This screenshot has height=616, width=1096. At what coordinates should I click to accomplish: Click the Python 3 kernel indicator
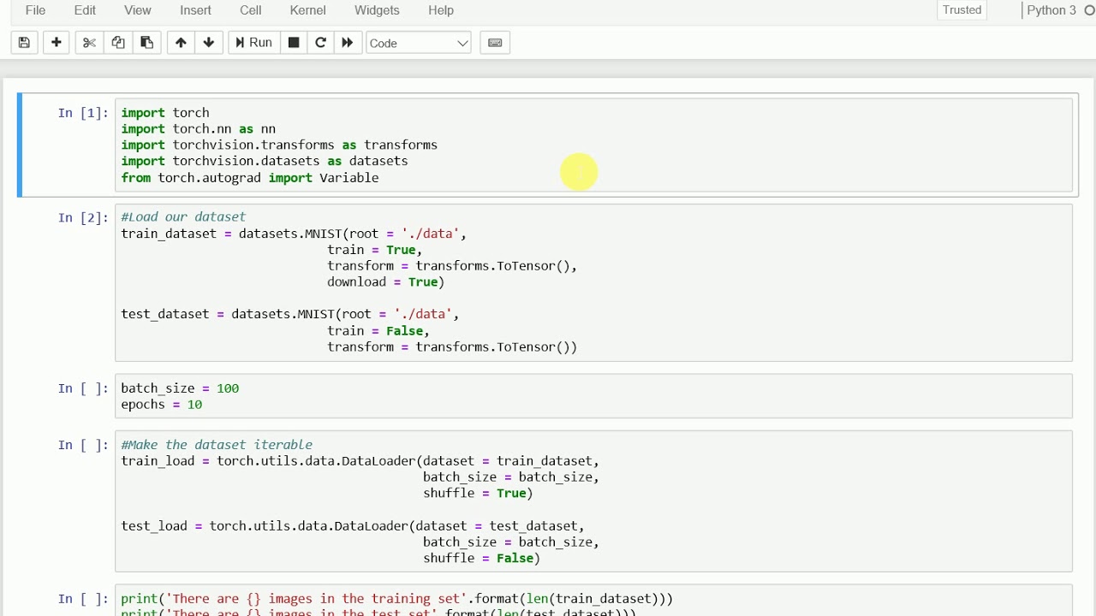(x=1060, y=10)
